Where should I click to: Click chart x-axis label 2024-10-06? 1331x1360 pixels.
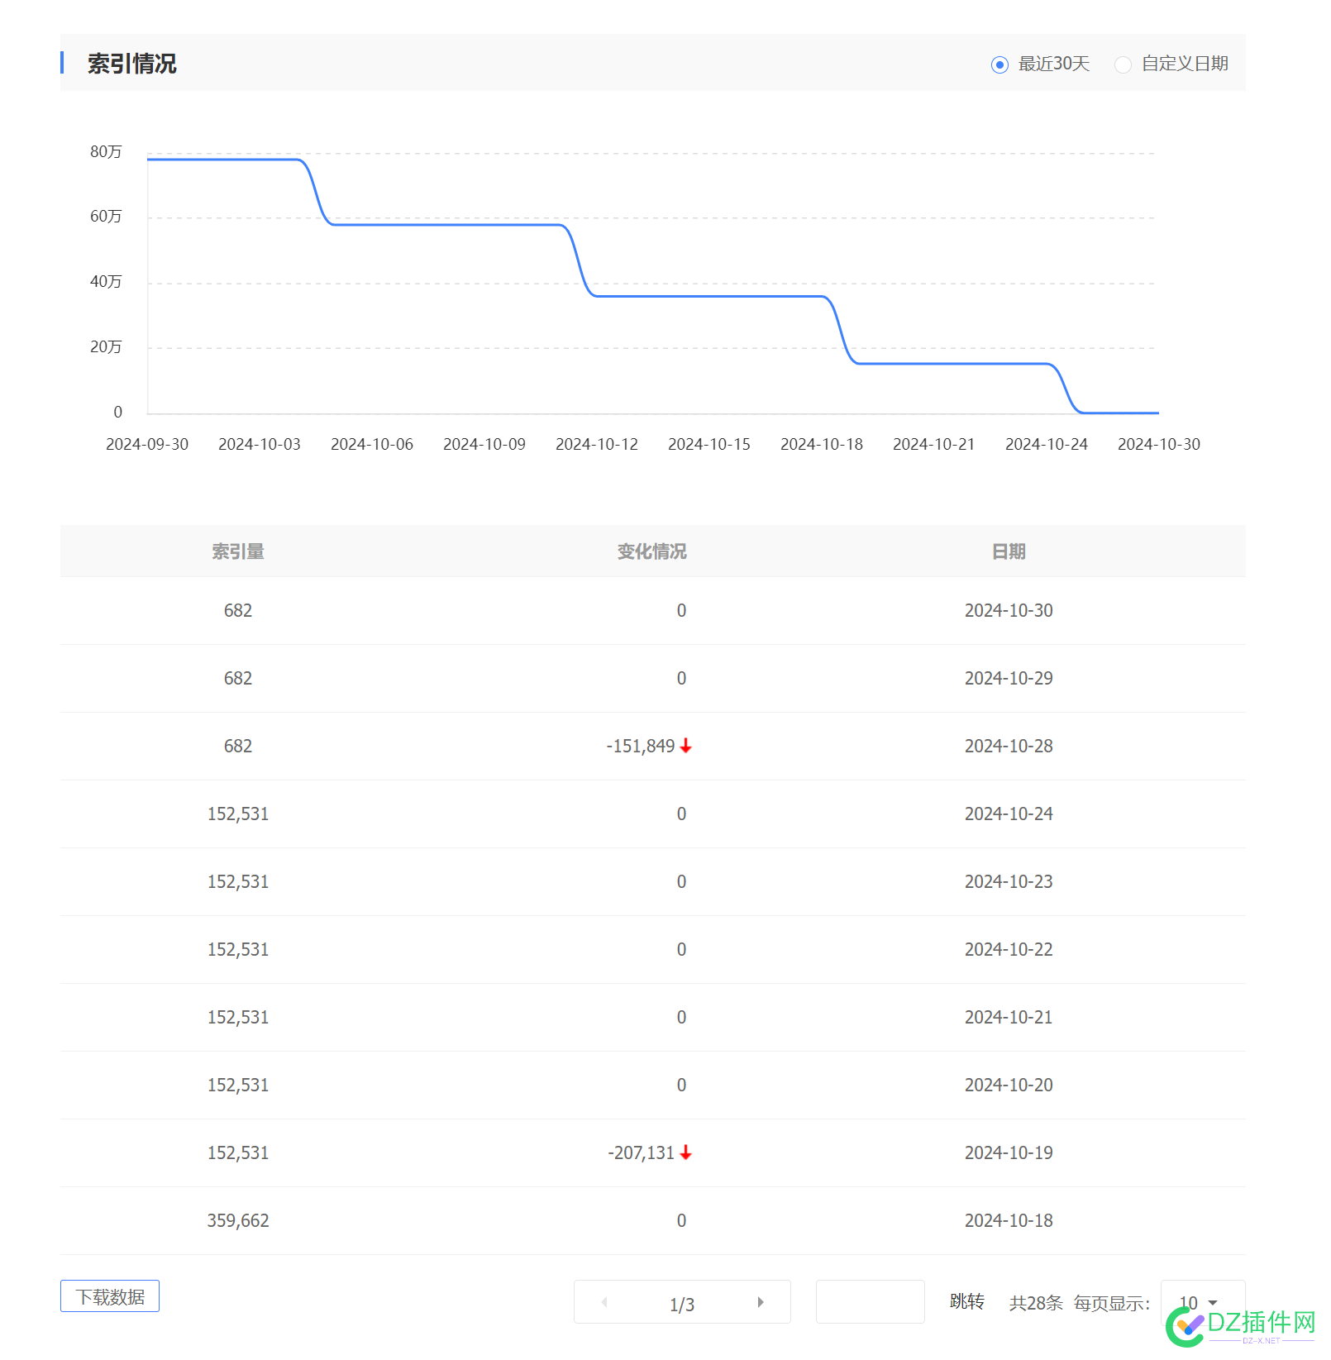372,444
